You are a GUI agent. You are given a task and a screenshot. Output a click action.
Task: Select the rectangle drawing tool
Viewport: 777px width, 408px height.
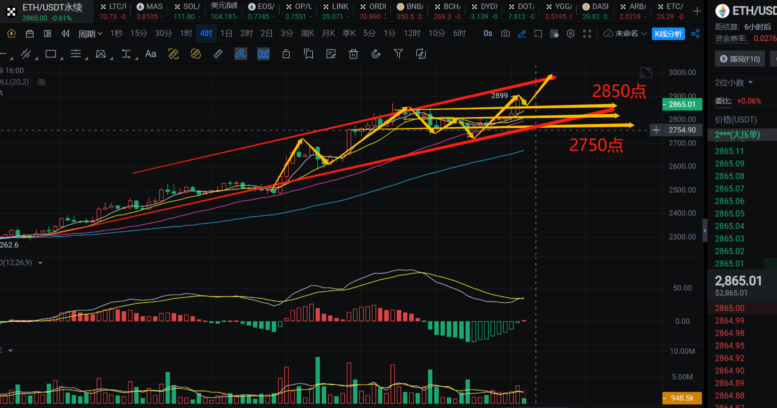point(51,54)
